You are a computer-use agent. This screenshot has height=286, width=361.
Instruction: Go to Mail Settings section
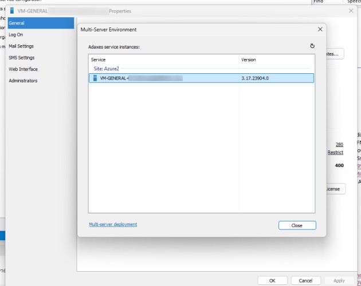click(21, 46)
